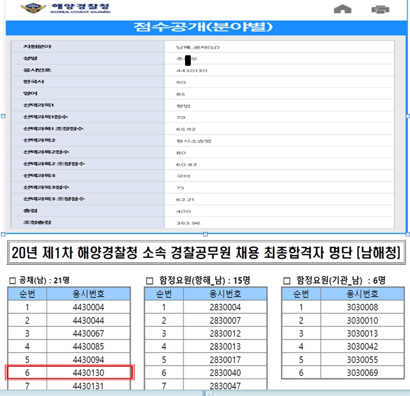Click the 조정총점 value 363.96
The image size is (410, 396).
pos(188,223)
